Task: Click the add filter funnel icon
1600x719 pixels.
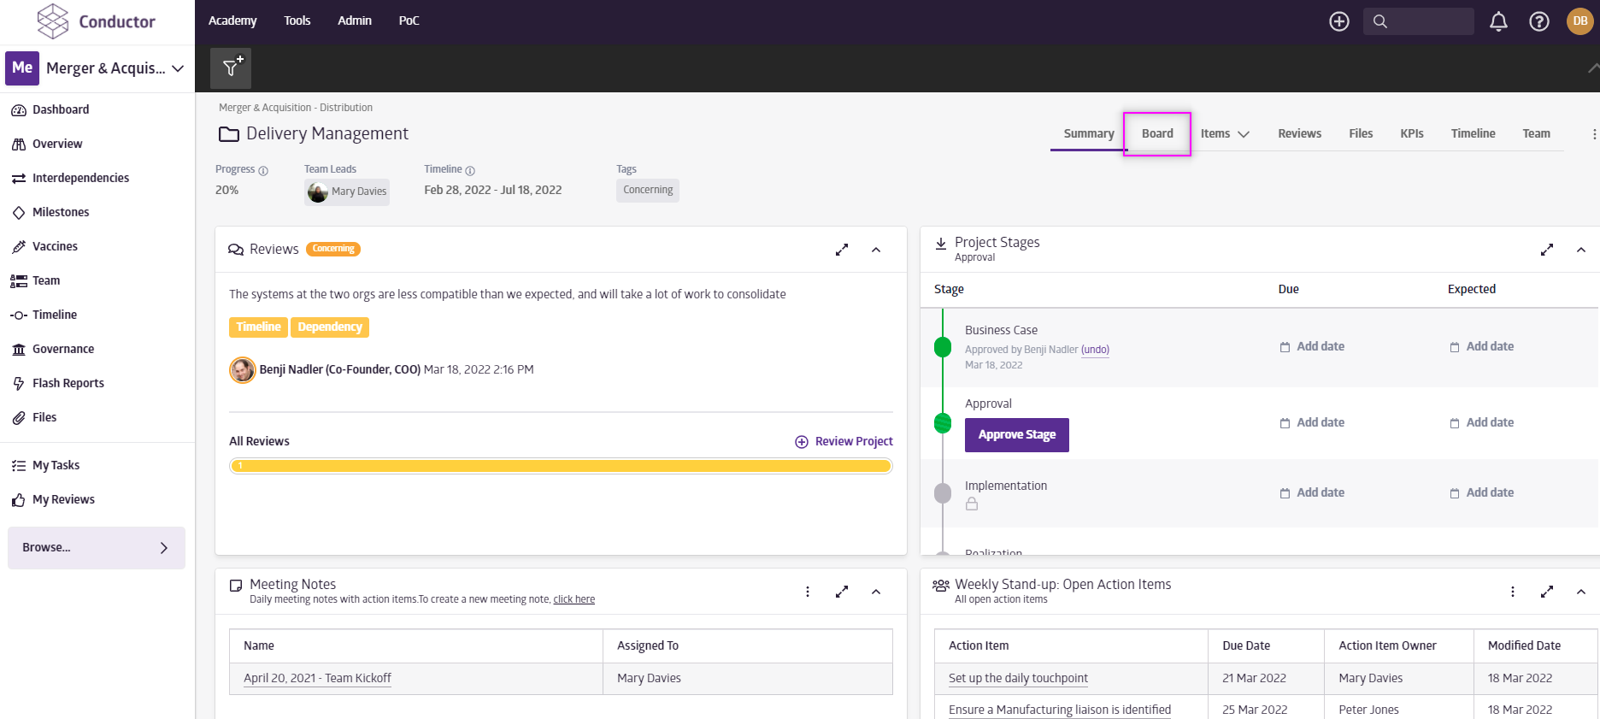Action: coord(232,68)
